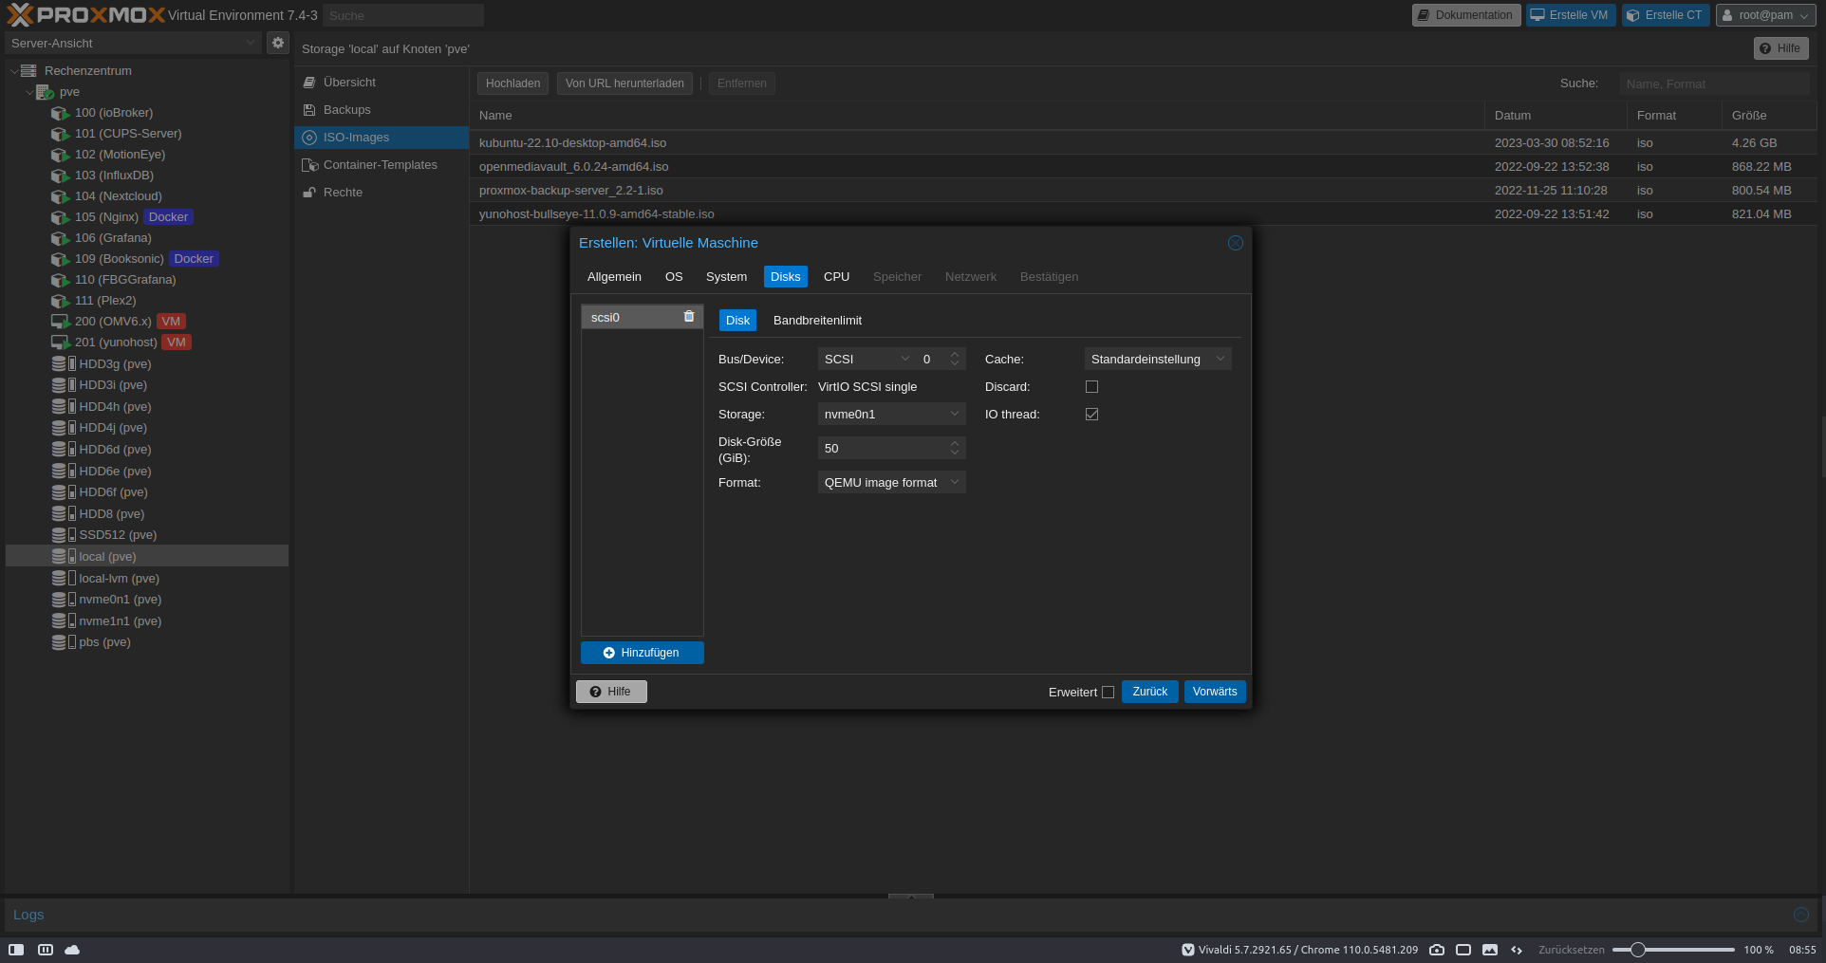1826x963 pixels.
Task: Open Vivaldi panel toggle in status bar
Action: (x=16, y=949)
